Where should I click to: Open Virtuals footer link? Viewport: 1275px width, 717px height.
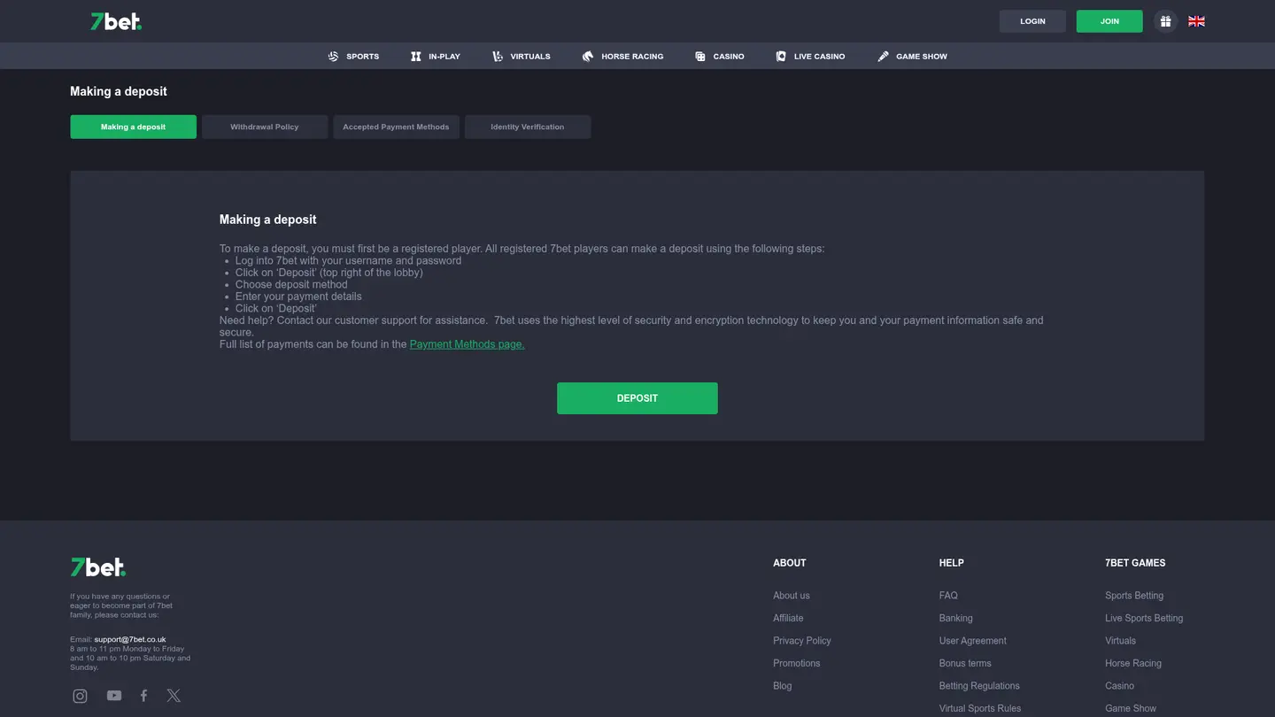pyautogui.click(x=1120, y=641)
